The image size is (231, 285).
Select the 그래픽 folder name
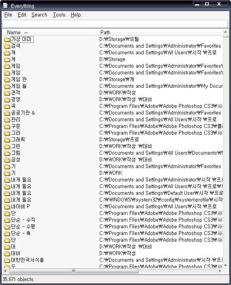[x=18, y=140]
